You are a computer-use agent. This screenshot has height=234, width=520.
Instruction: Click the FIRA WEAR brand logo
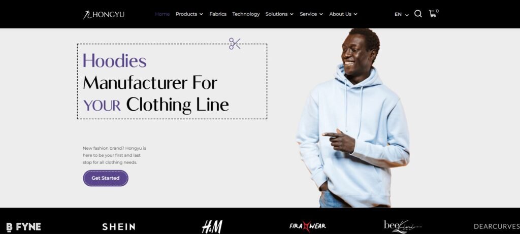307,226
